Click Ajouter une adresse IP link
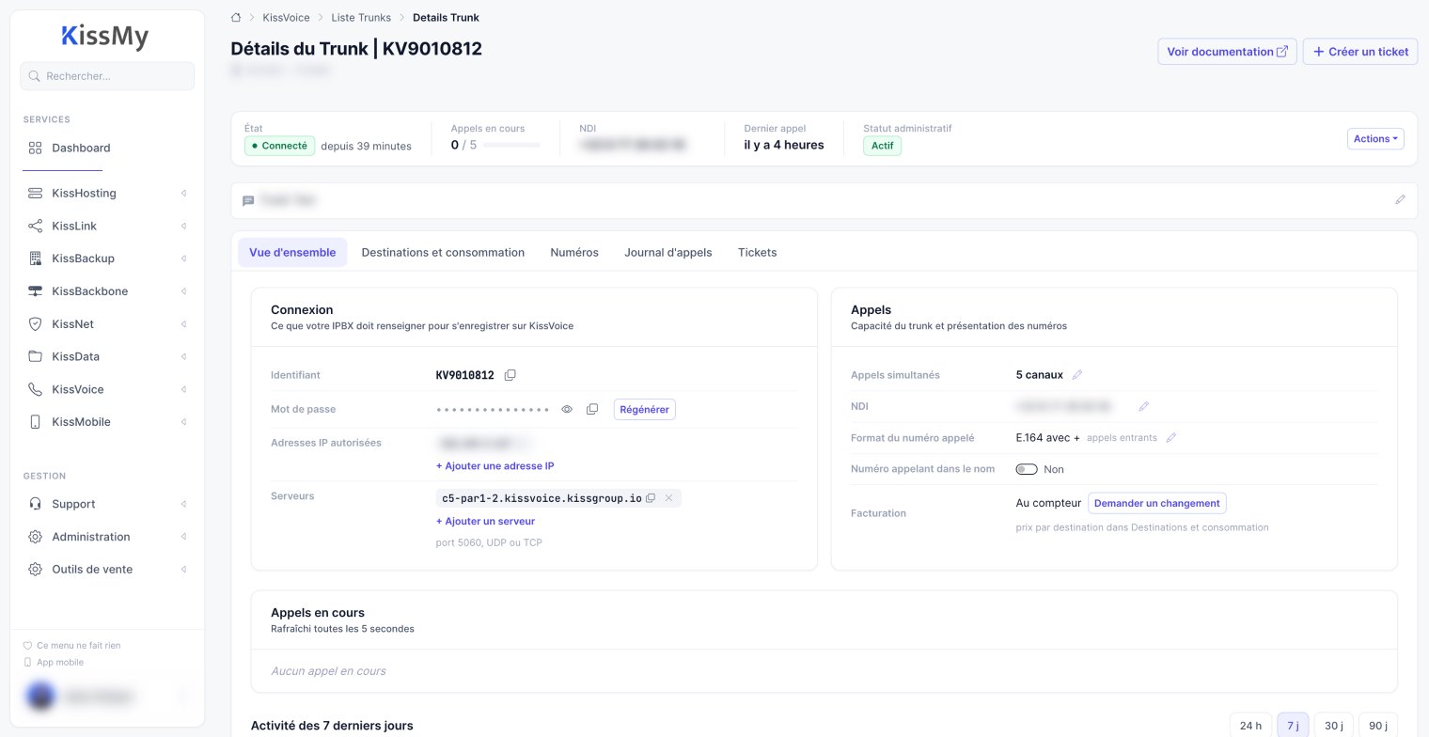This screenshot has height=737, width=1429. coord(495,466)
